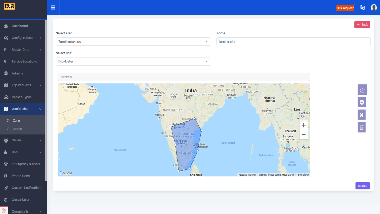Viewport: 380px width, 214px height.
Task: Click inside the map Search field
Action: [184, 77]
